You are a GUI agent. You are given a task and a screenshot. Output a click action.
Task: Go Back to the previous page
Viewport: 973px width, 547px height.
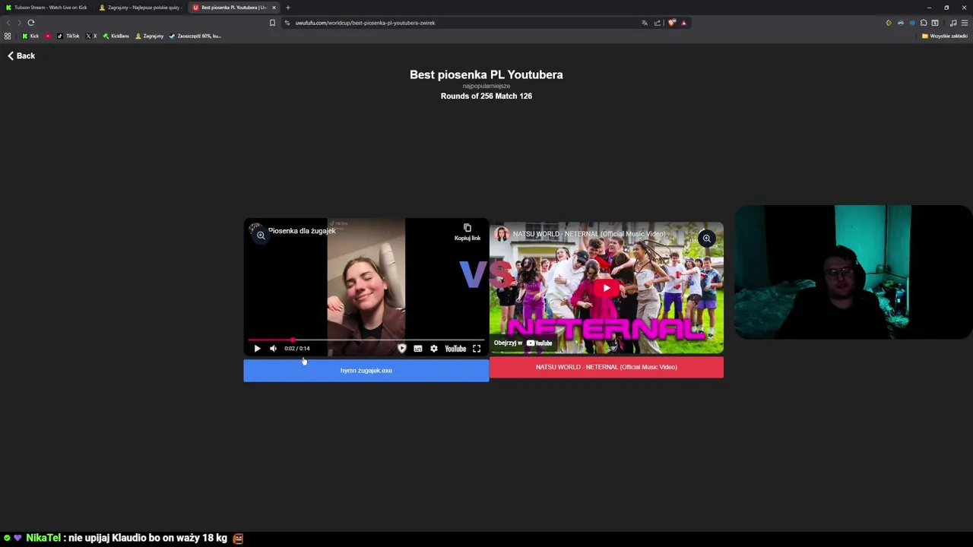tap(21, 55)
